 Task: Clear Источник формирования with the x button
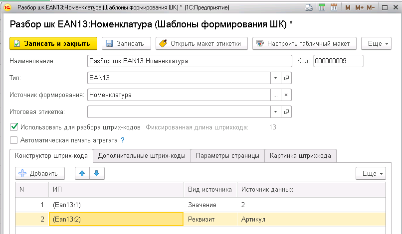point(286,95)
